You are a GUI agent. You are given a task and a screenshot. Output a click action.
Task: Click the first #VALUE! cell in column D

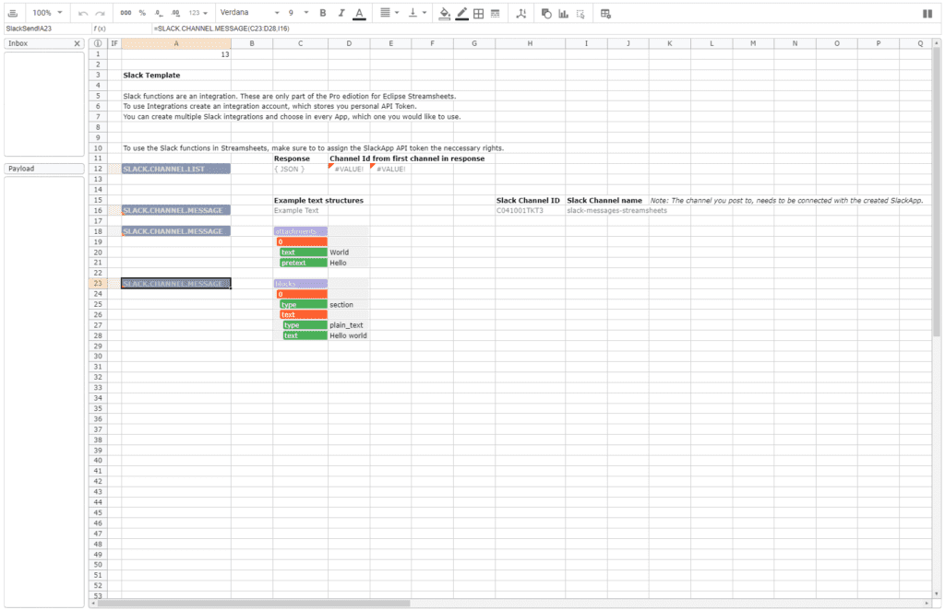click(x=349, y=169)
